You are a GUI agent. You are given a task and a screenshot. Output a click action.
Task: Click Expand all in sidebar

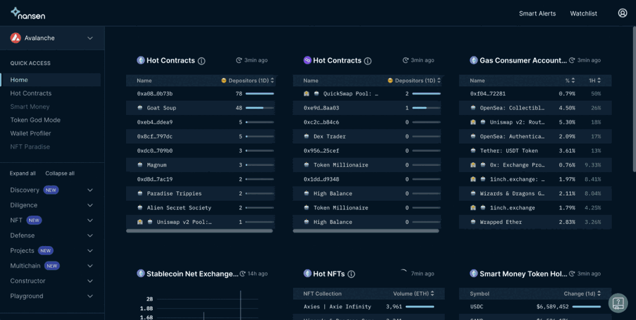click(23, 173)
